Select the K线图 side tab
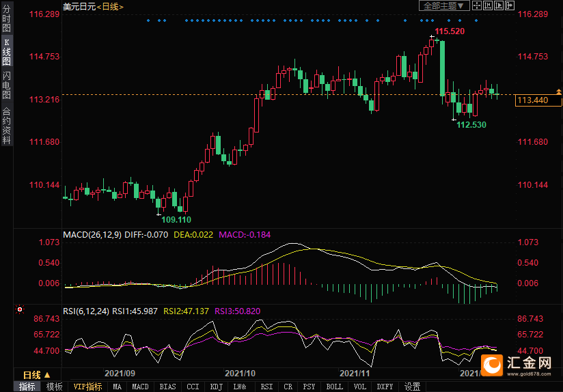 (x=6, y=53)
